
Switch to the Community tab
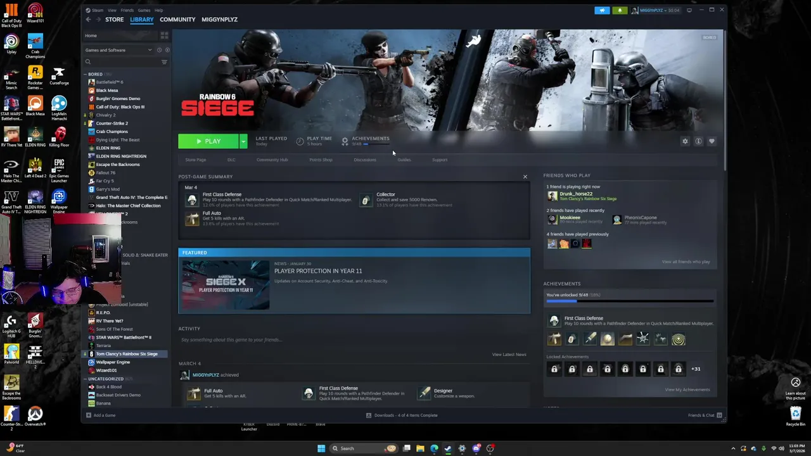pos(177,20)
